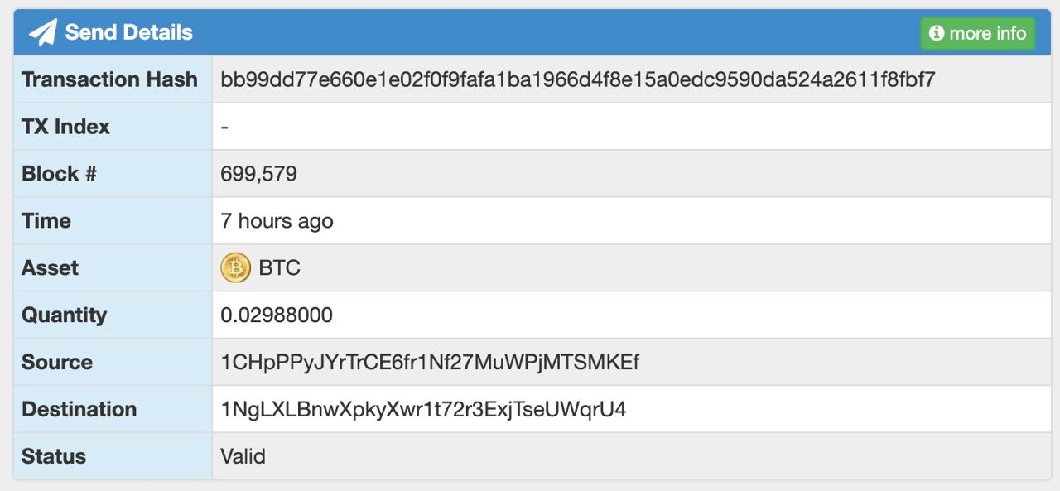Click block number 699,579
1060x491 pixels.
(258, 174)
